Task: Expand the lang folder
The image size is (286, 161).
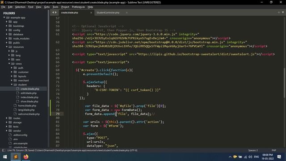Action: [x=9, y=55]
